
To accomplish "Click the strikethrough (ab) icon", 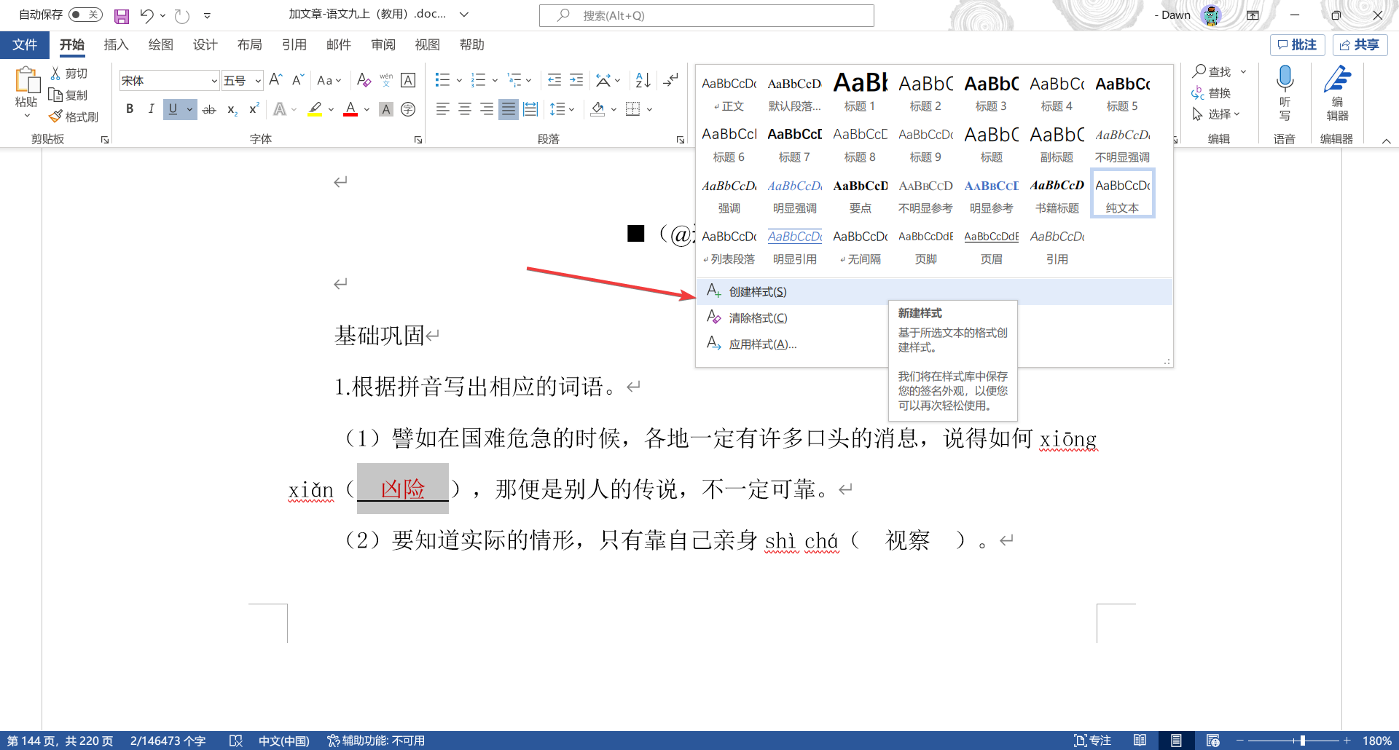I will [x=209, y=109].
